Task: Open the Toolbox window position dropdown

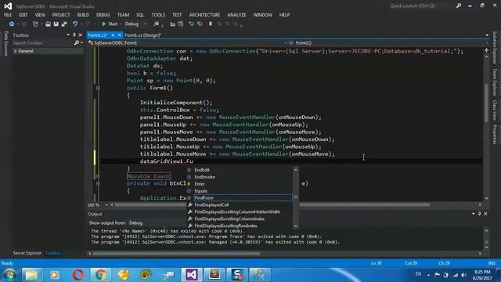Action: (x=68, y=35)
